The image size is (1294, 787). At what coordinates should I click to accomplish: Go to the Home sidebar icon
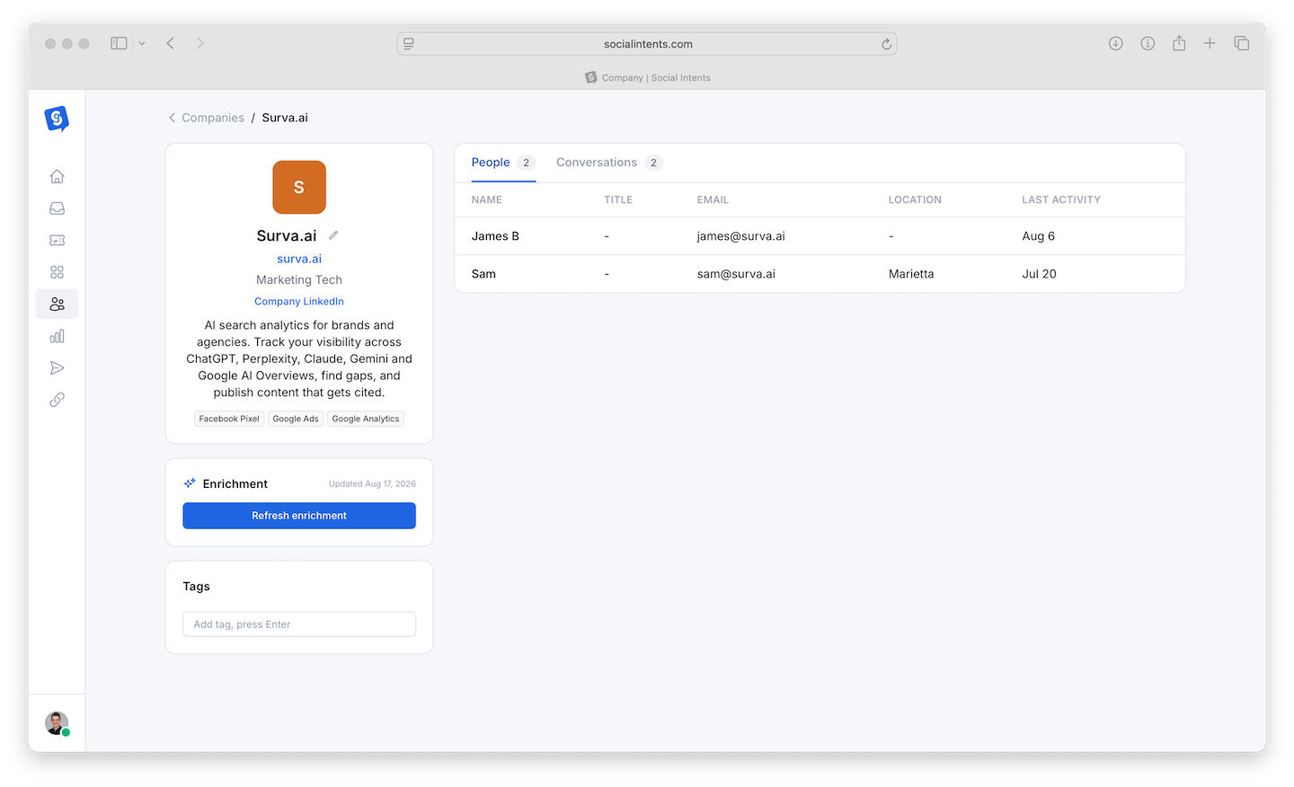[57, 176]
